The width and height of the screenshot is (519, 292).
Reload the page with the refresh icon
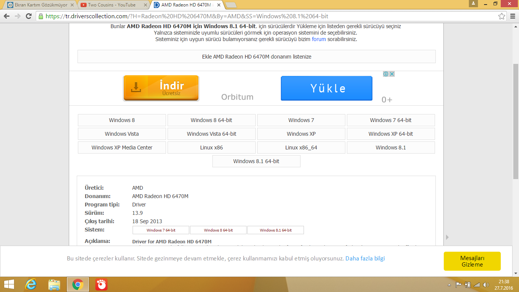[28, 16]
